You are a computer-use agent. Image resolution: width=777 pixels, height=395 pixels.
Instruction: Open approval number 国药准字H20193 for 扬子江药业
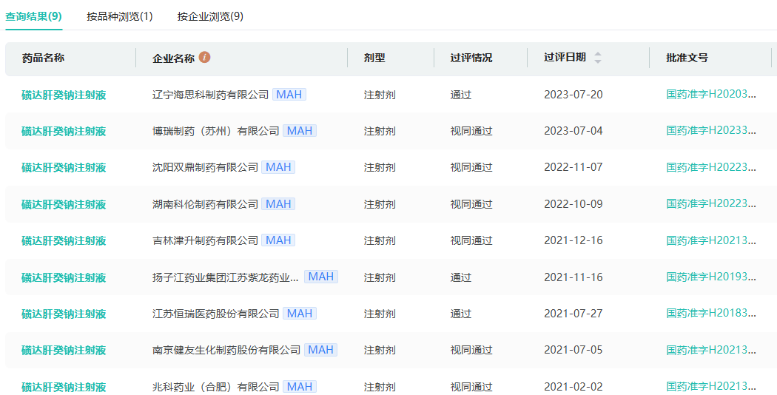[711, 277]
